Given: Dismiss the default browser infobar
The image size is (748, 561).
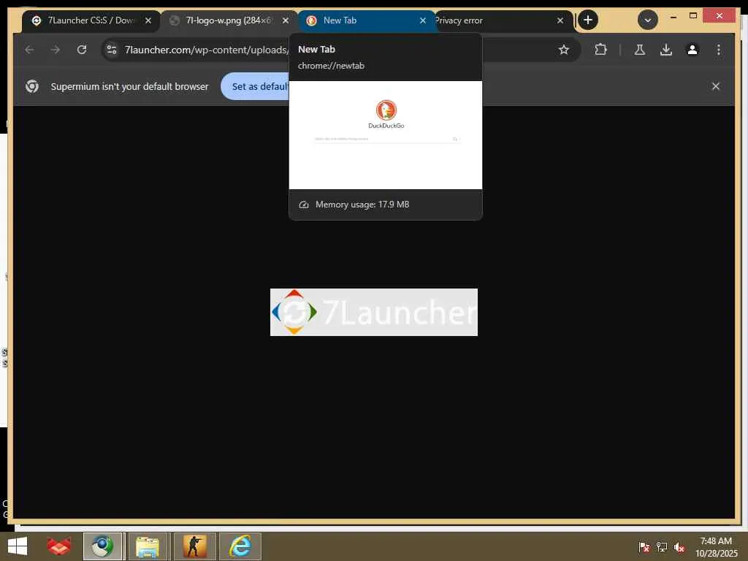Looking at the screenshot, I should point(716,86).
